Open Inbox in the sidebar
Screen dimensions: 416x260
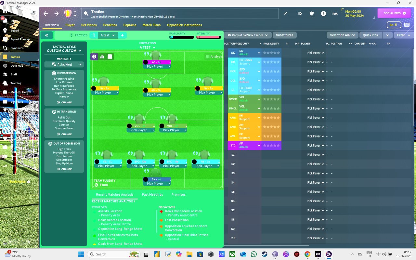(x=14, y=21)
